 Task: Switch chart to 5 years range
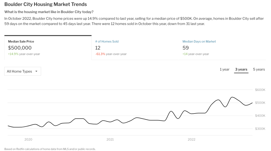259,69
